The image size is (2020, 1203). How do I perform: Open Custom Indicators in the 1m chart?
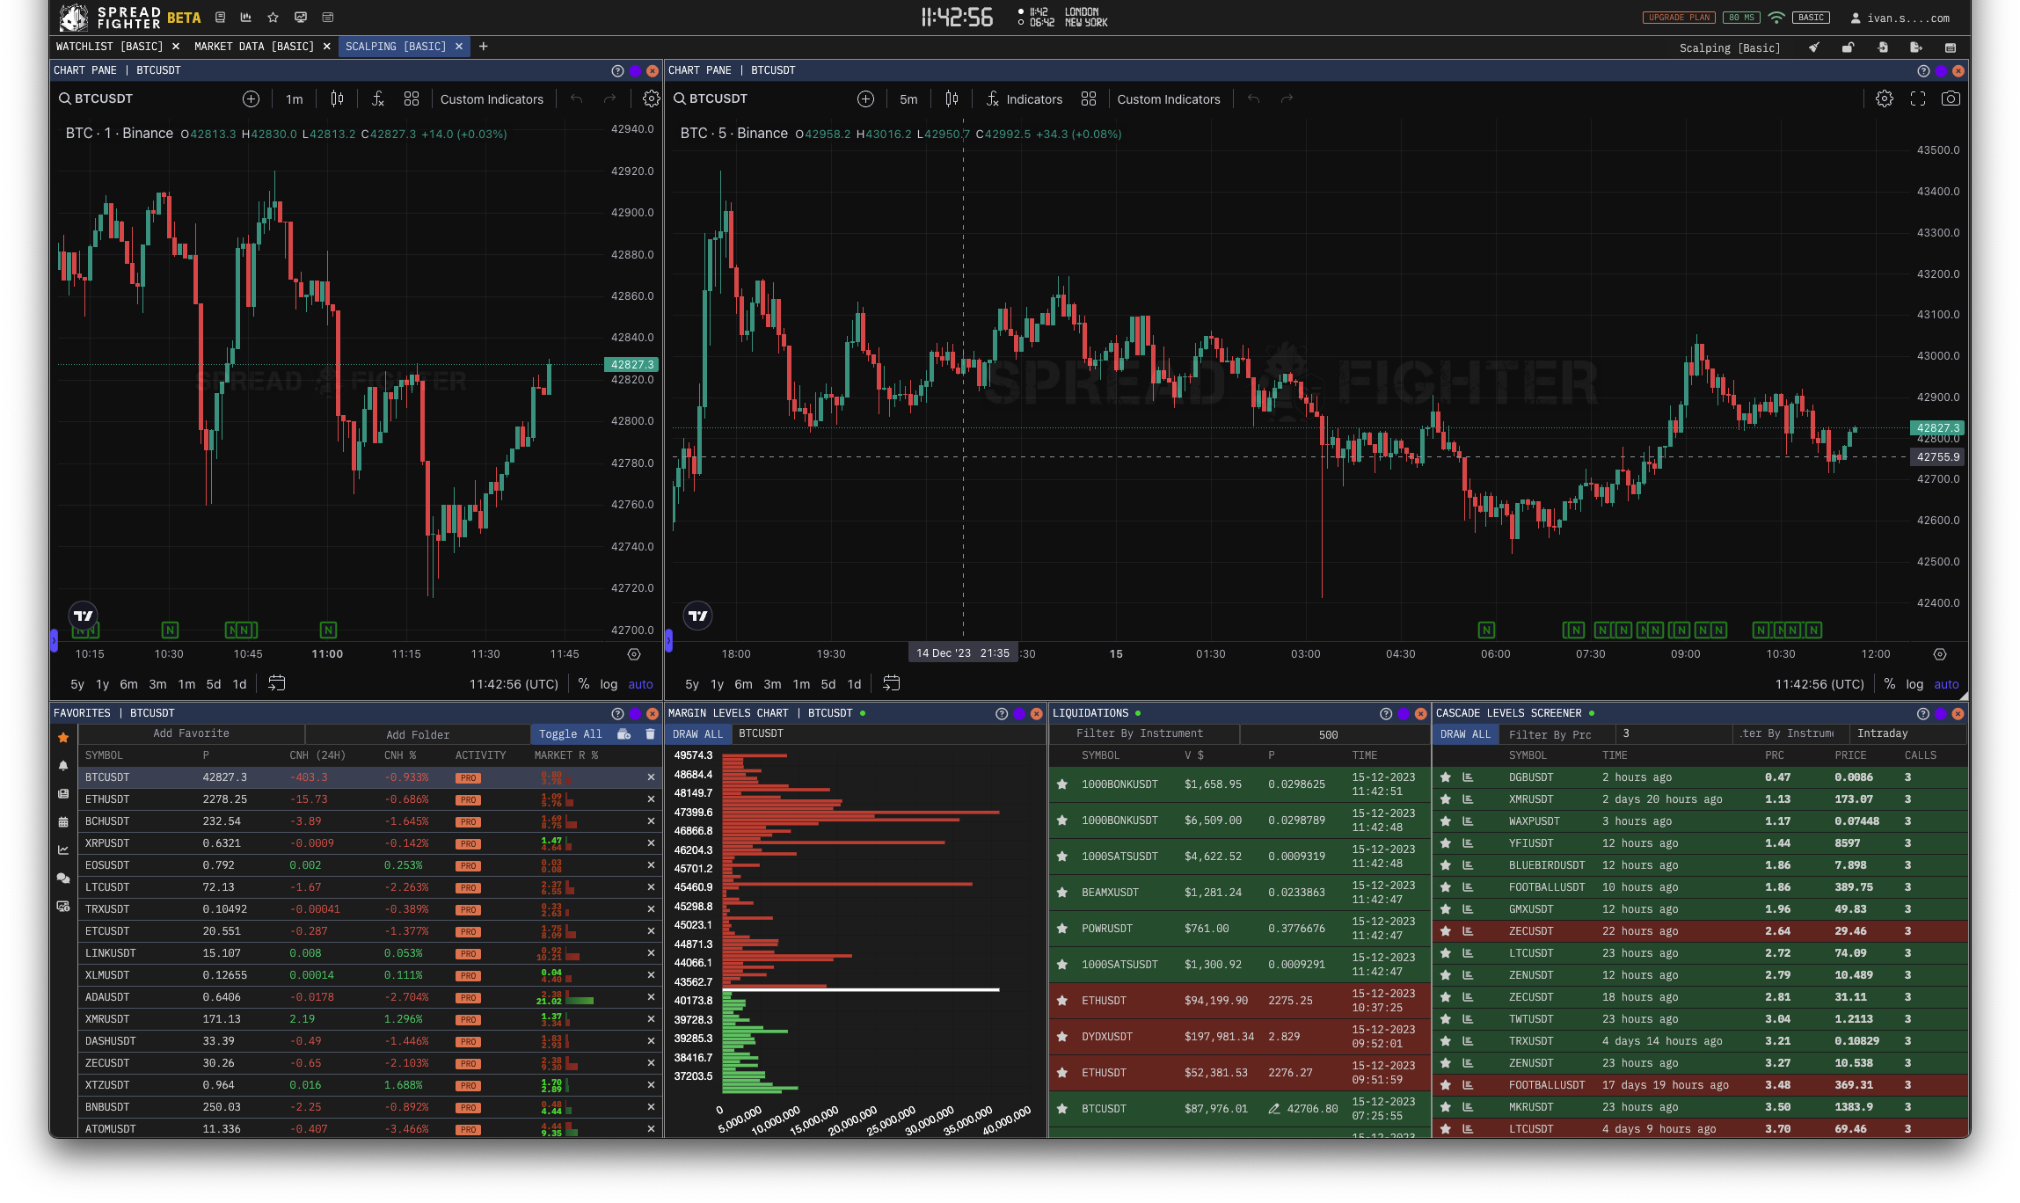point(492,99)
